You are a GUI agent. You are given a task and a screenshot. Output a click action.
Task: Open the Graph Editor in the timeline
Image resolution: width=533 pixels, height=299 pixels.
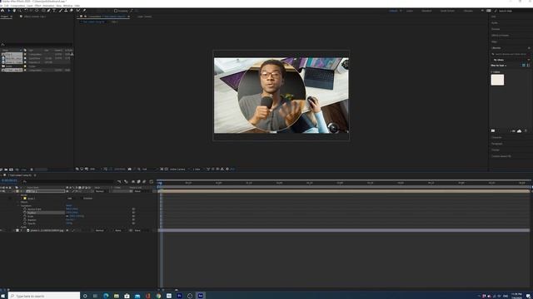point(152,182)
